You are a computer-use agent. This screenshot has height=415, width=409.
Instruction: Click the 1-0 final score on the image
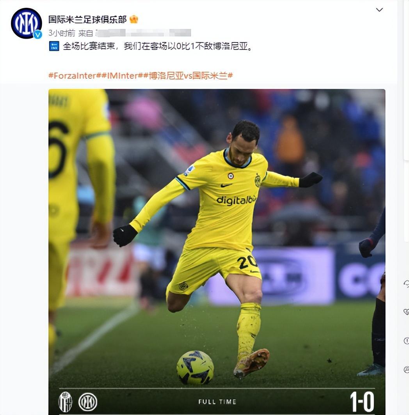tap(362, 402)
